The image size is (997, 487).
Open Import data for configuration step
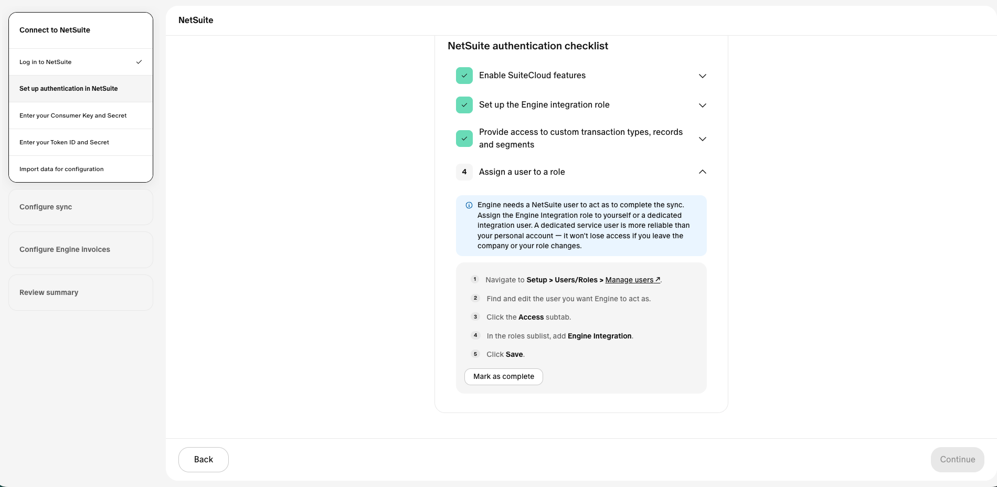point(81,169)
